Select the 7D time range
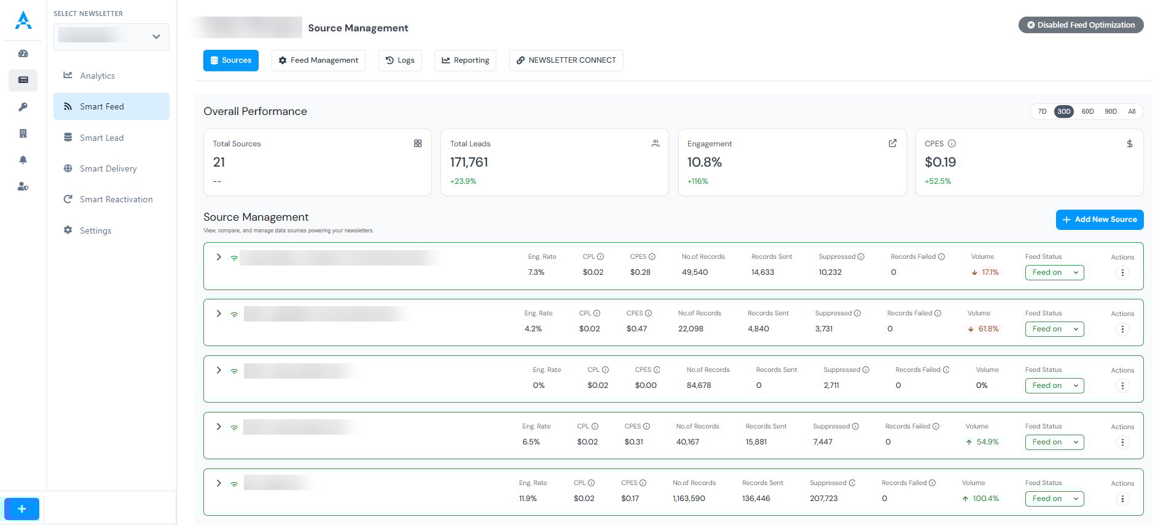This screenshot has height=525, width=1166. 1042,111
